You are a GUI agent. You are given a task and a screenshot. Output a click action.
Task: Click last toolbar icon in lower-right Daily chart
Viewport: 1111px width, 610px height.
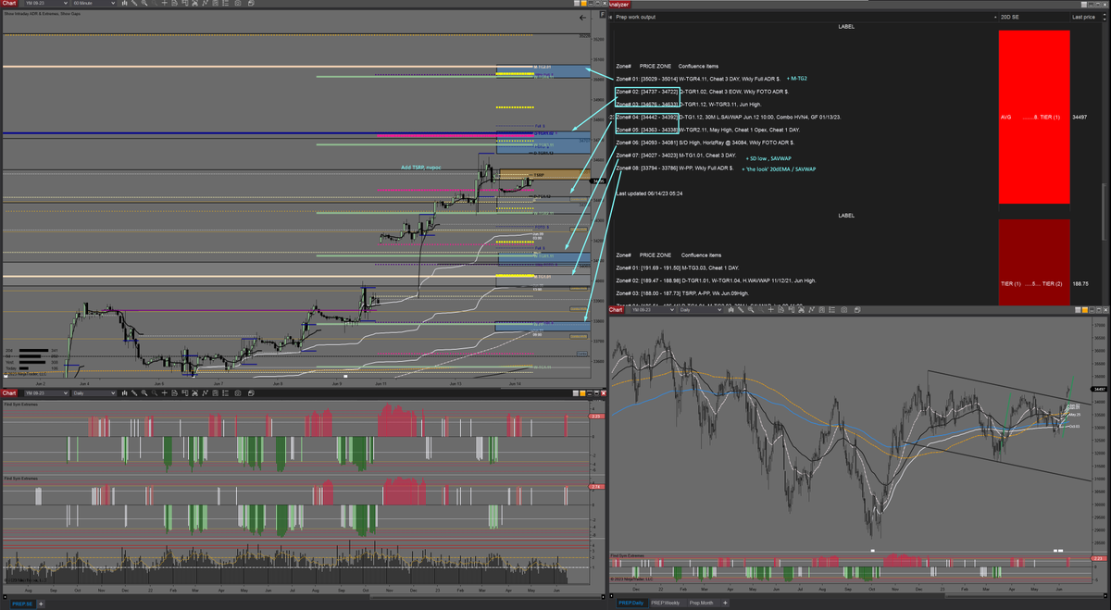pos(857,309)
